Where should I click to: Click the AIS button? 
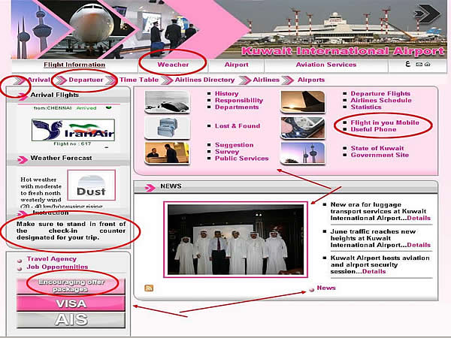point(71,320)
